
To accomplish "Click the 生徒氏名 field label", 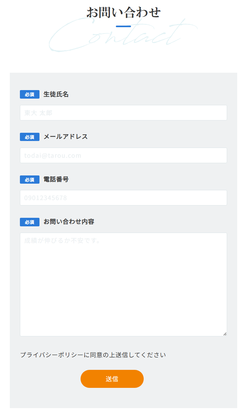I will pyautogui.click(x=56, y=94).
